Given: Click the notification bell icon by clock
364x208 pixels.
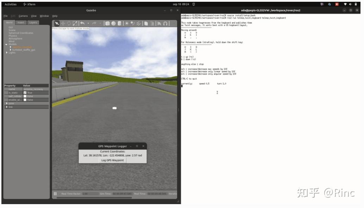Looking at the screenshot, I should click(x=194, y=4).
